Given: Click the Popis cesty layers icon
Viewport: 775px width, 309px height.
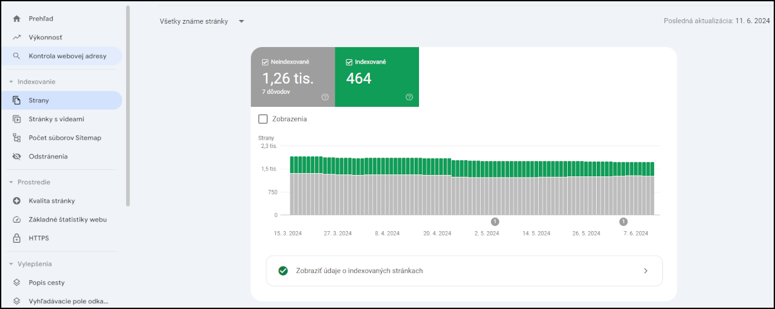Looking at the screenshot, I should (x=17, y=283).
